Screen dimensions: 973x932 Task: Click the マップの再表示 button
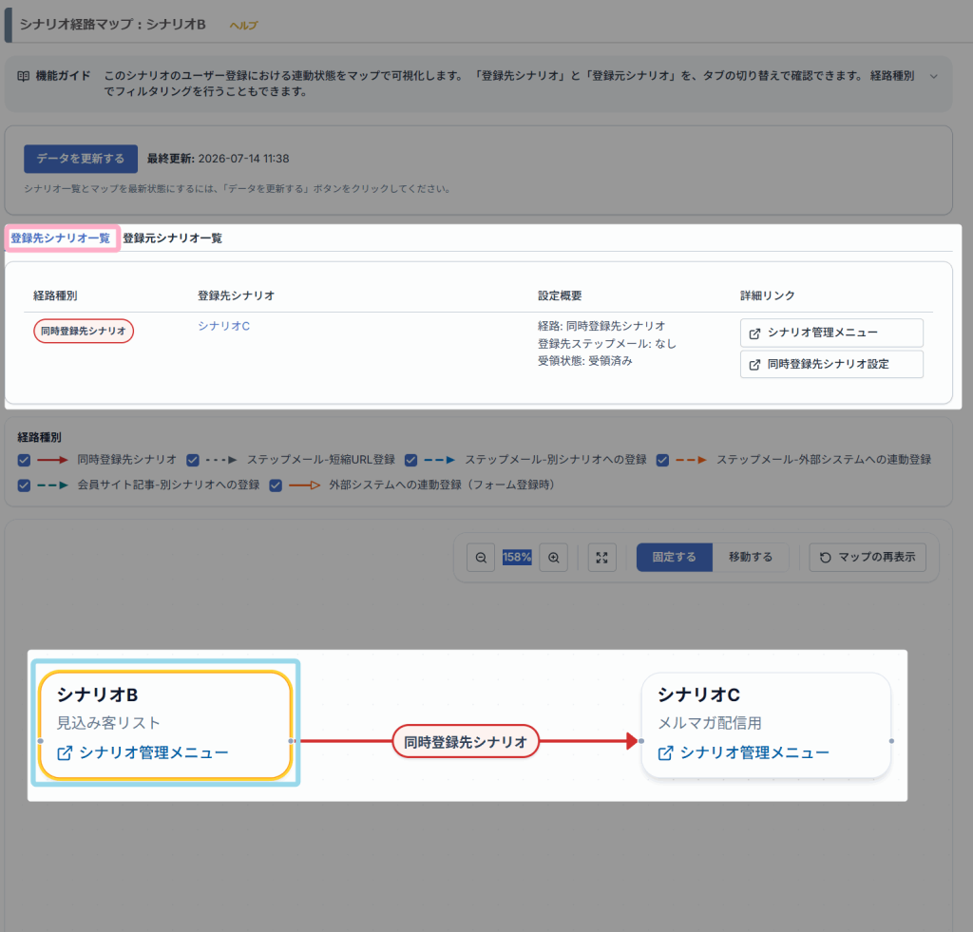coord(868,558)
